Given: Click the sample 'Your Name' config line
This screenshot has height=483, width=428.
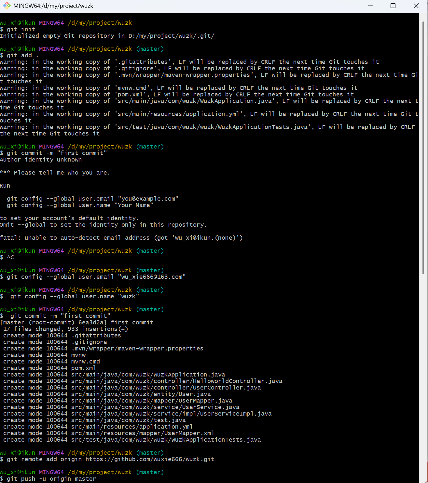Looking at the screenshot, I should (80, 205).
